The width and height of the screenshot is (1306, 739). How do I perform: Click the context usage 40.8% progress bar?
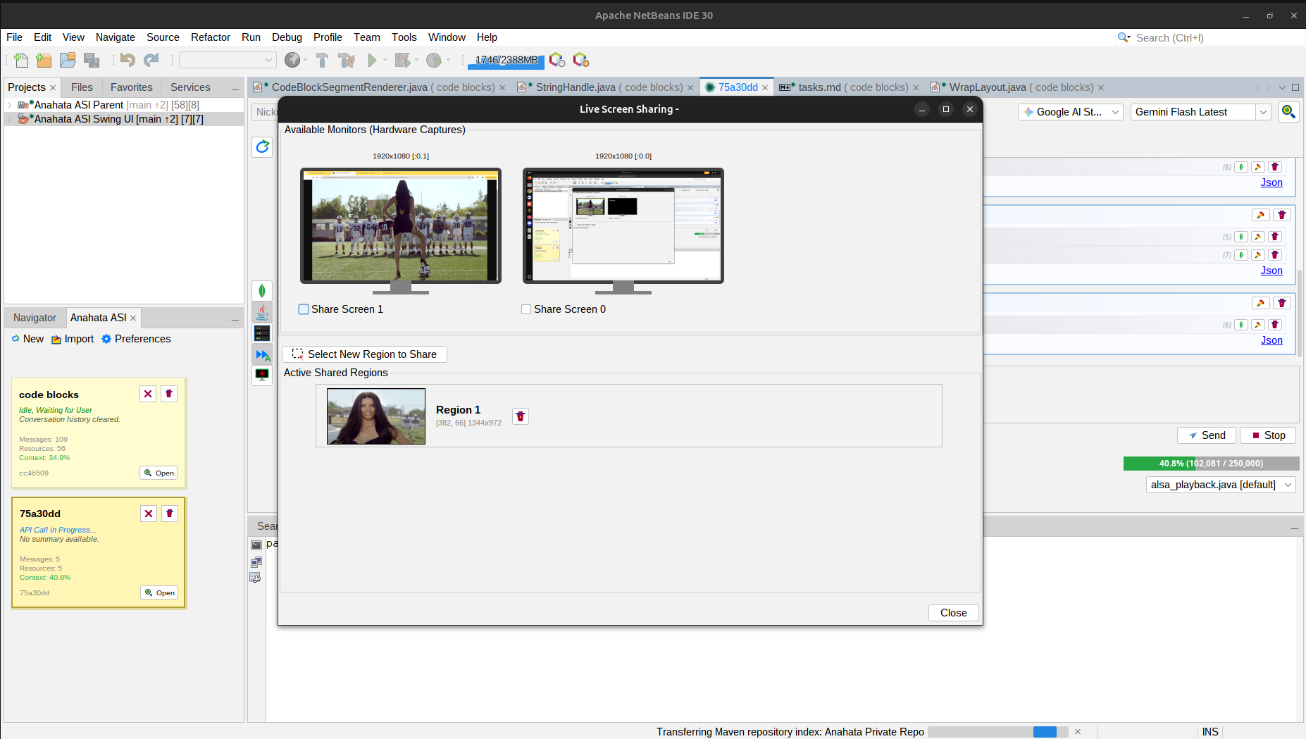pos(1211,464)
